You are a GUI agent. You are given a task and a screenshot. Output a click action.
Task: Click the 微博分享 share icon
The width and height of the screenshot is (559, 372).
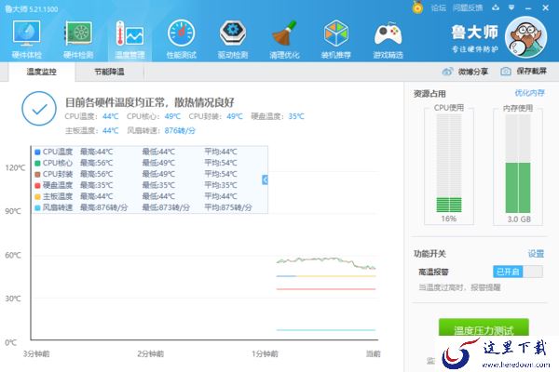[447, 72]
